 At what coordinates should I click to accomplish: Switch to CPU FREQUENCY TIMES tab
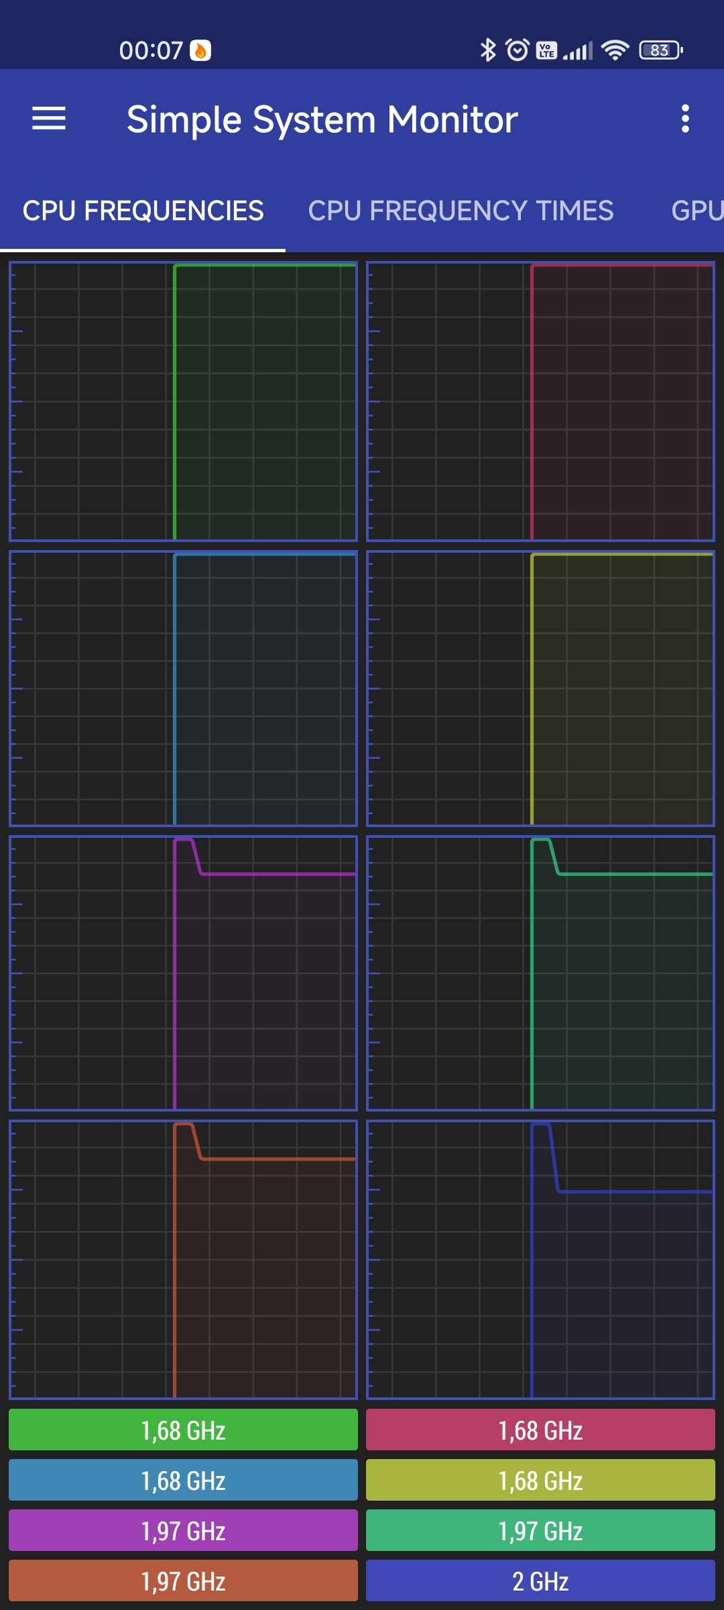coord(461,211)
